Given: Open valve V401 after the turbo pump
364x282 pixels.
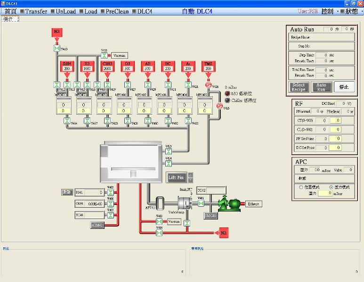Looking at the screenshot, I should [x=201, y=204].
